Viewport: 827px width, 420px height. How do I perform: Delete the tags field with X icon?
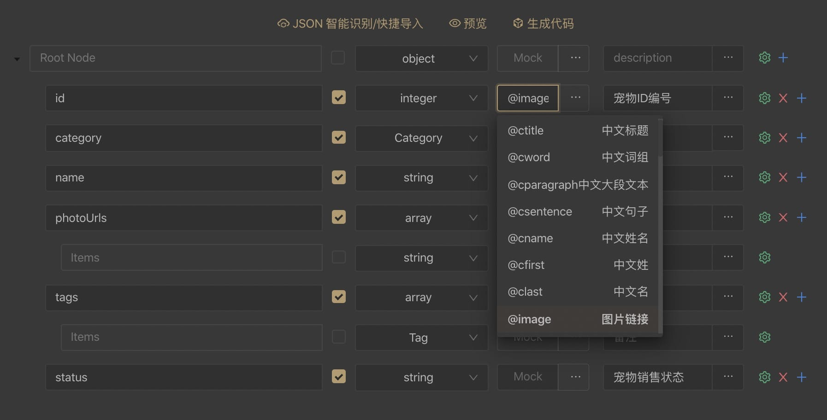click(783, 297)
